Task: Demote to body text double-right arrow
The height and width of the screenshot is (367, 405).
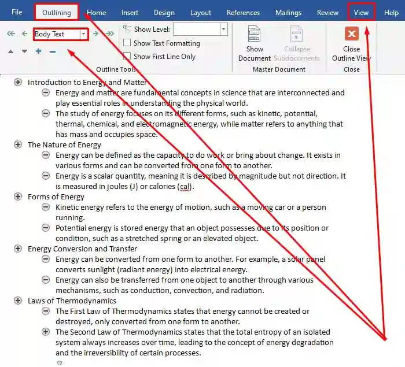Action: (x=110, y=34)
